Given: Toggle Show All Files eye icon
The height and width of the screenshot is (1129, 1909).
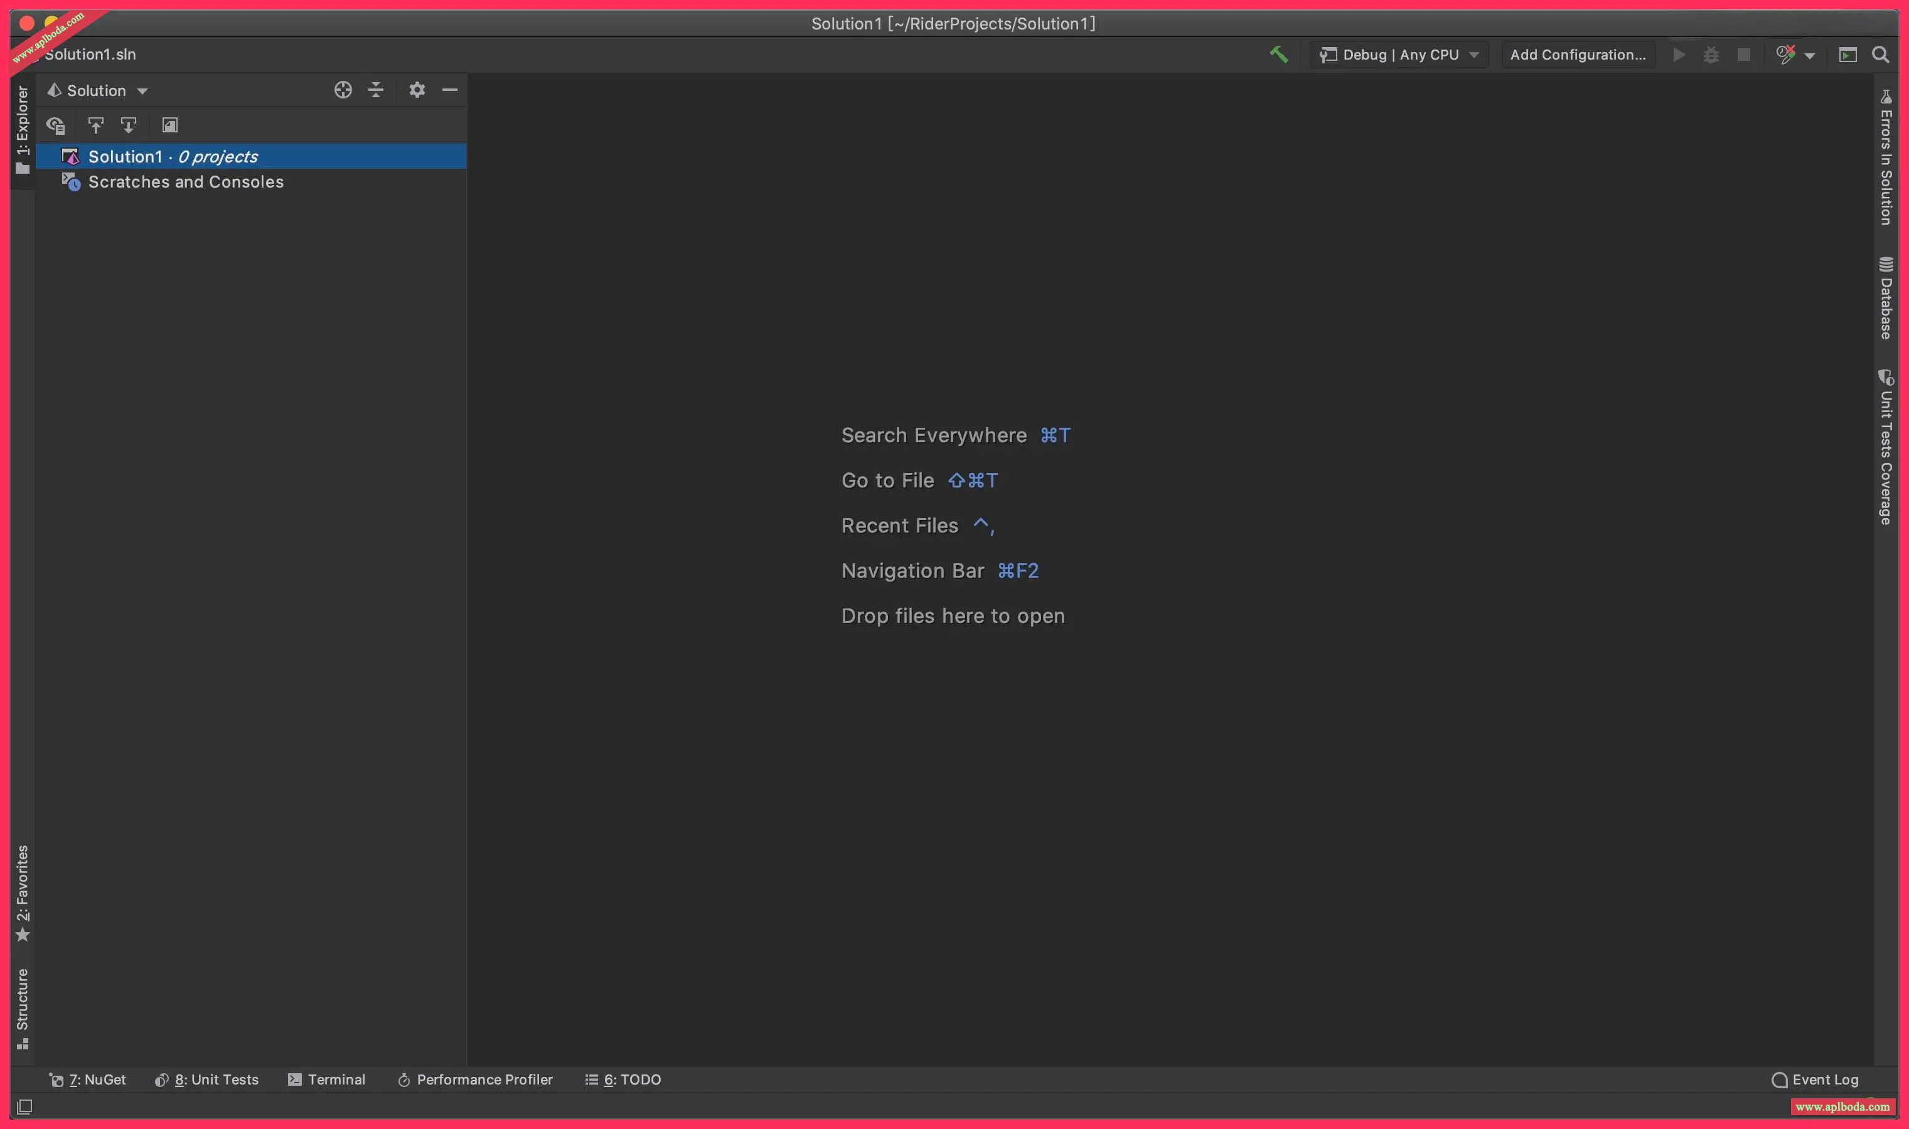Looking at the screenshot, I should click(x=56, y=125).
